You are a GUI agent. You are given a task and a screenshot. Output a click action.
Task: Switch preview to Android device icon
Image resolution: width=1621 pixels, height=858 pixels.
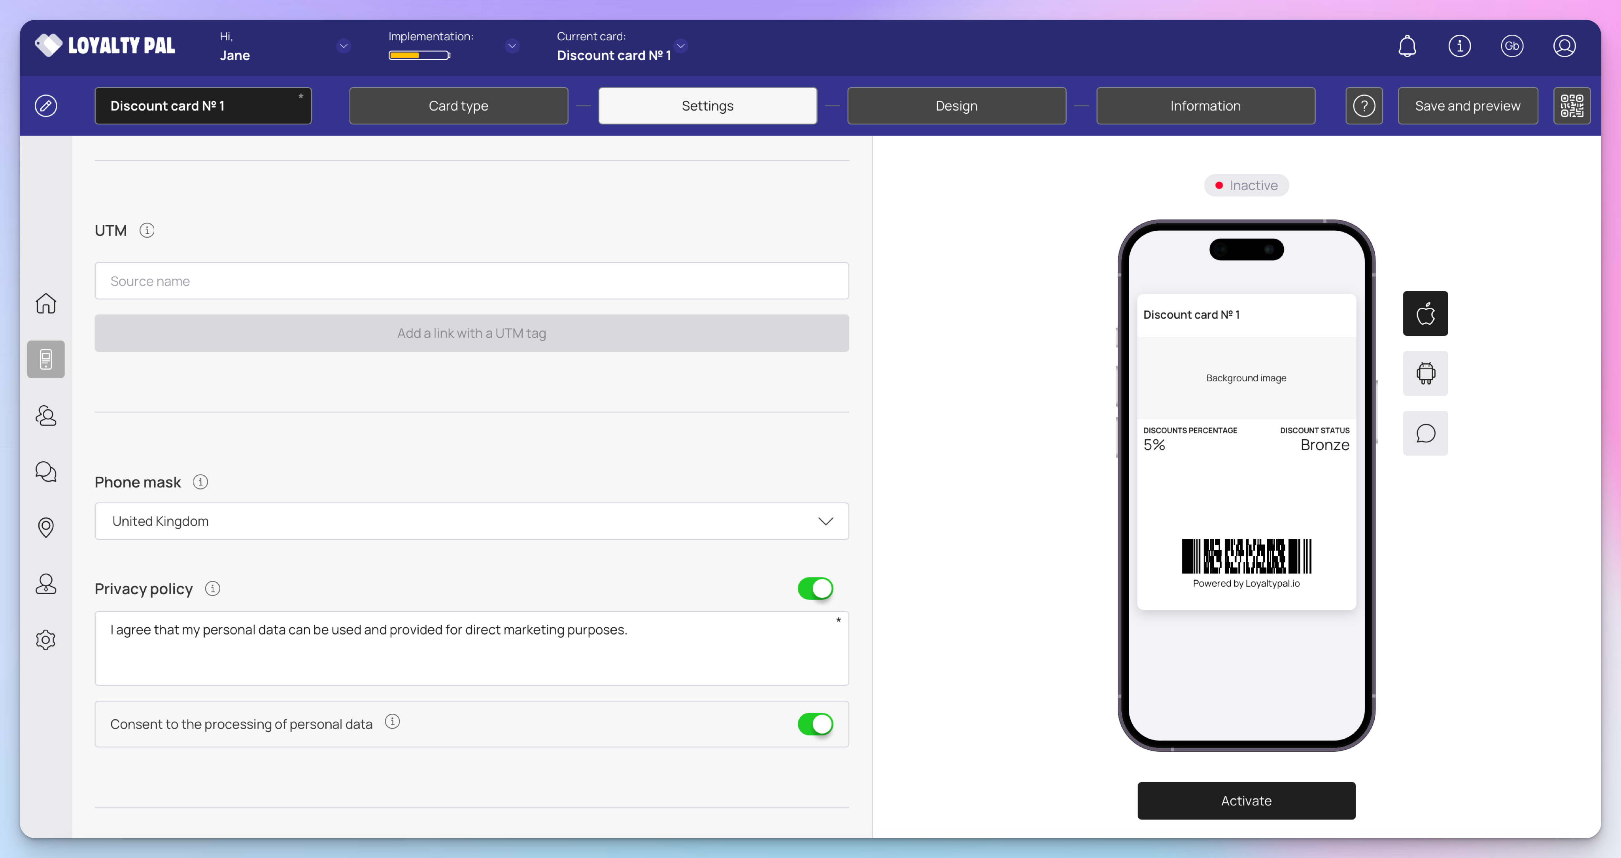pyautogui.click(x=1425, y=373)
